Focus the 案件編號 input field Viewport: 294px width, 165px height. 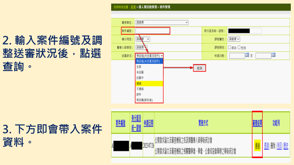tap(153, 31)
